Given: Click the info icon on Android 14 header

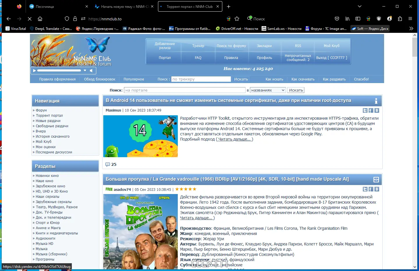Looking at the screenshot, I should (x=376, y=101).
